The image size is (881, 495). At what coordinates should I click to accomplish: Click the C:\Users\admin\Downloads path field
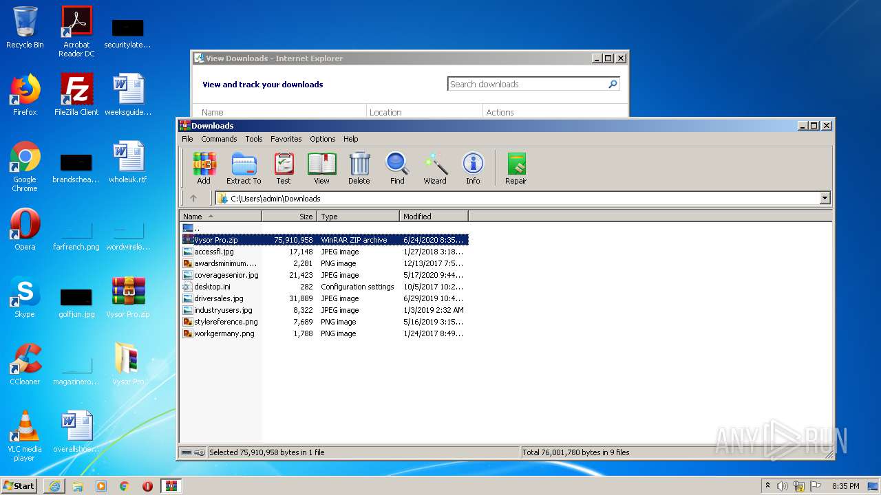point(517,199)
